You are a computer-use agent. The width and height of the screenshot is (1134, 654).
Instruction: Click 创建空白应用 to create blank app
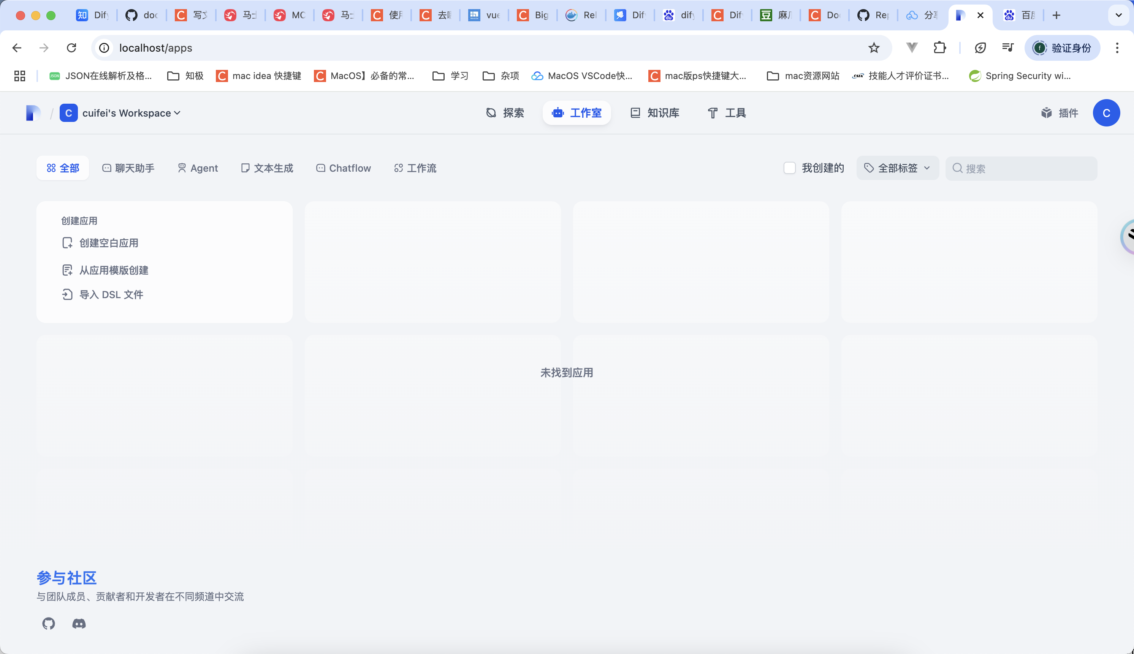(108, 243)
